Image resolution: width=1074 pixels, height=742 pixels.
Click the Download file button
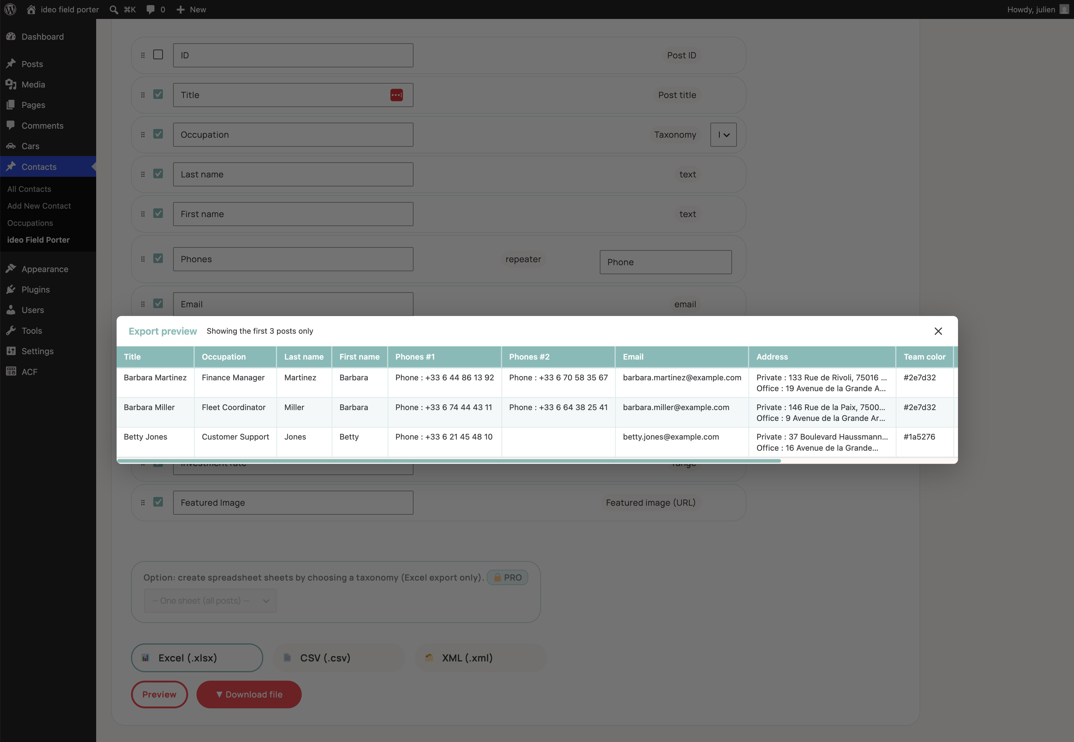[249, 694]
